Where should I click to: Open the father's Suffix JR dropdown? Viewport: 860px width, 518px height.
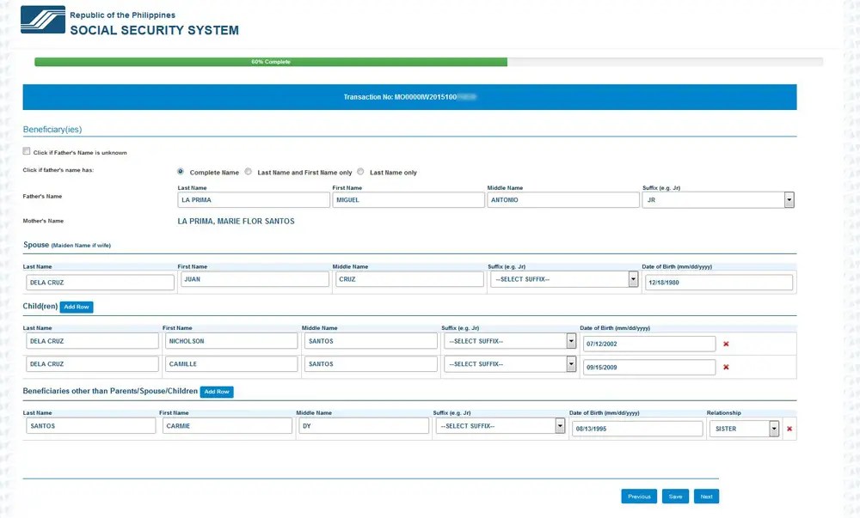718,200
